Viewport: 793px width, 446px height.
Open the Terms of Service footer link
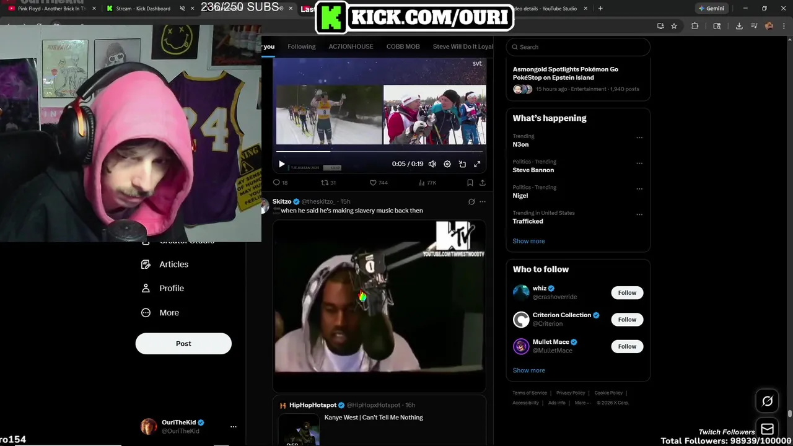tap(530, 393)
